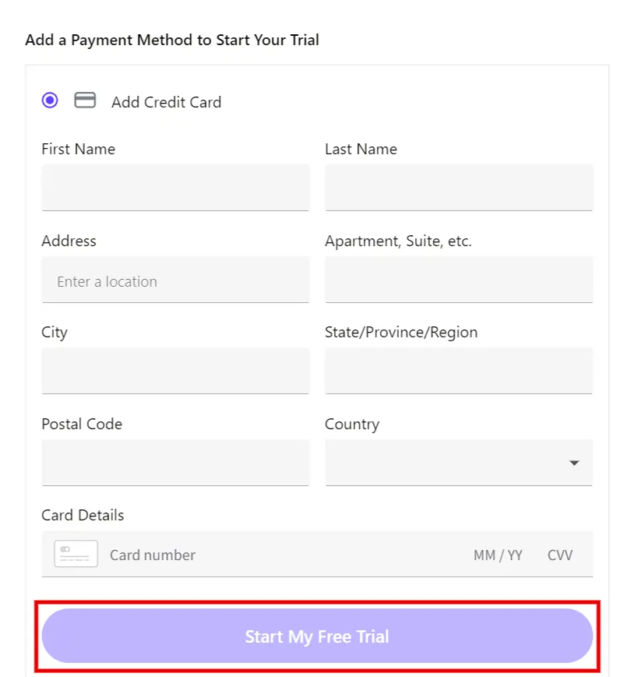Select the Address field showing Enter a location

pos(175,279)
